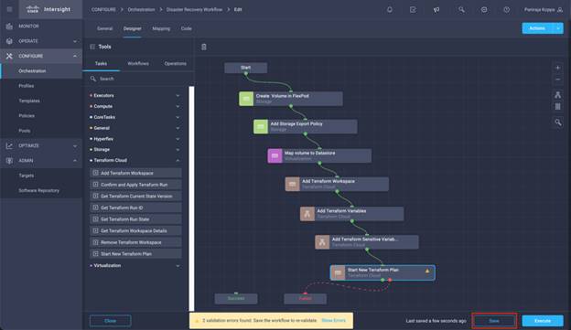571x330 pixels.
Task: Click the Close button
Action: 111,321
